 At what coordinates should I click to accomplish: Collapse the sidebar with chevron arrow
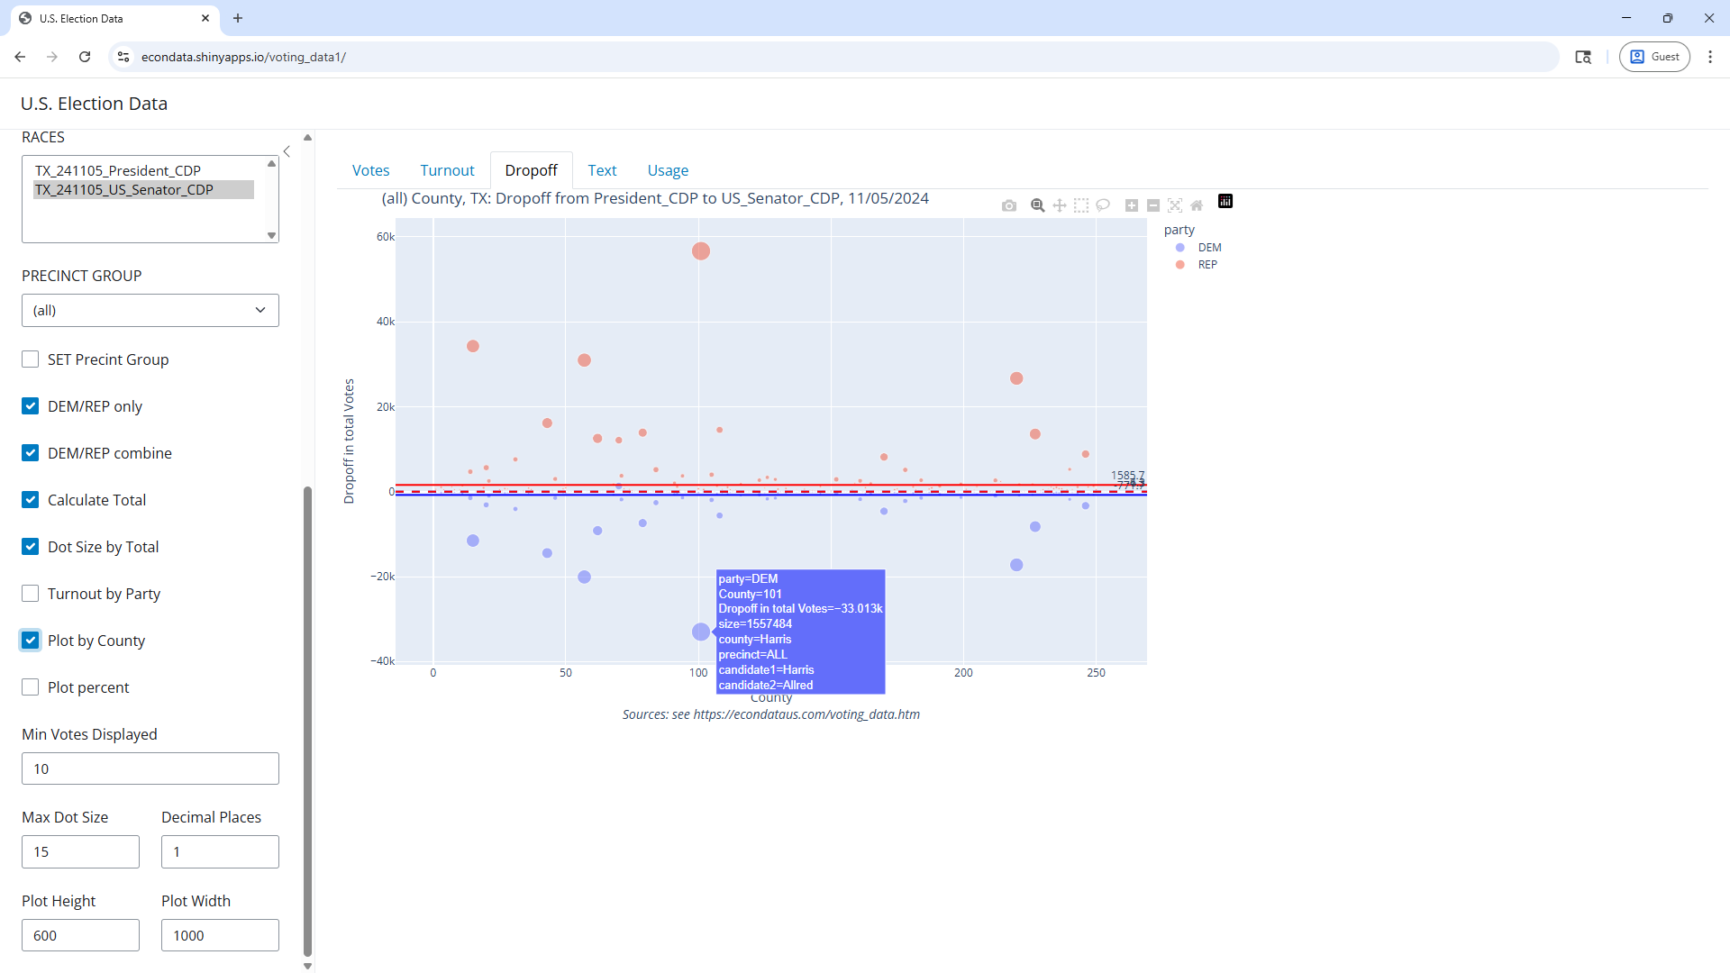(x=287, y=151)
